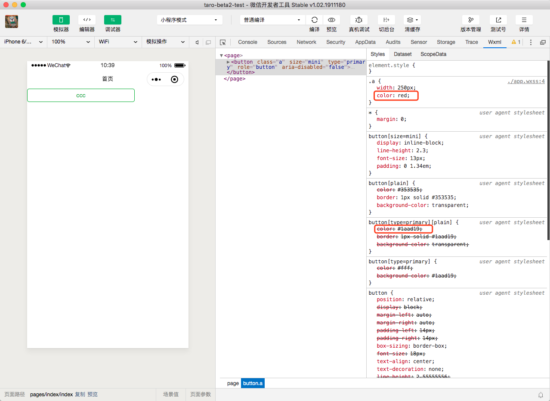Click the margin: 0 declaration

point(392,119)
